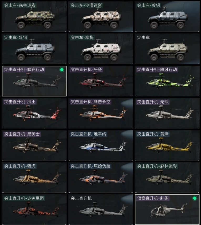
Task: Click the green equipped indicator on 暗夜行动
Action: (62, 70)
